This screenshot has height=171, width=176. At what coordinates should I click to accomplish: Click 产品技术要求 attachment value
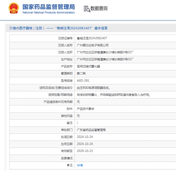pos(85,109)
